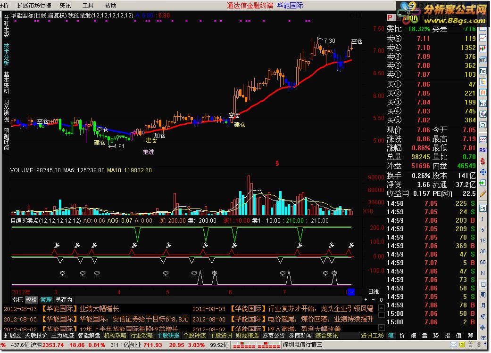491x353 pixels.
Task: Open news 电价翘尾，煤价回落，业绩持续提升
Action: click(x=321, y=319)
